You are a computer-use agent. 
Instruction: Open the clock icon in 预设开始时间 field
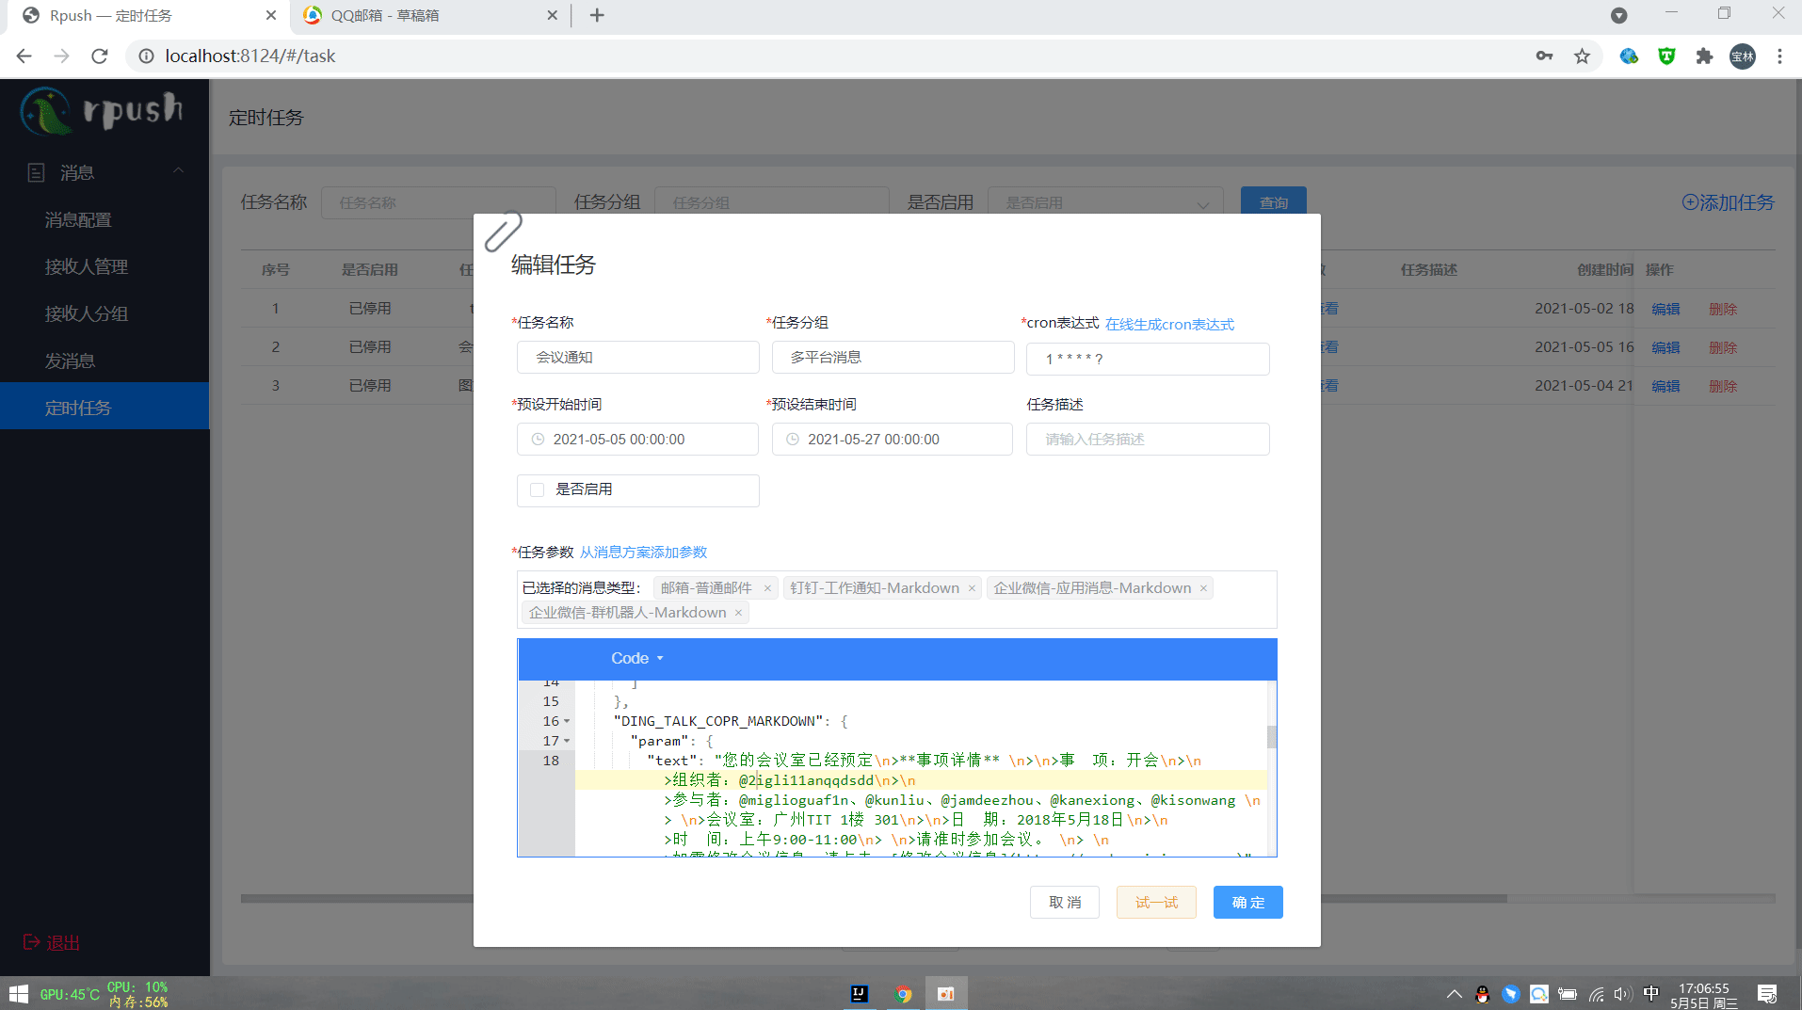coord(537,439)
